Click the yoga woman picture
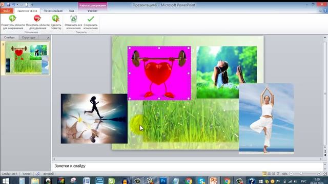The width and height of the screenshot is (328, 184). click(x=266, y=119)
